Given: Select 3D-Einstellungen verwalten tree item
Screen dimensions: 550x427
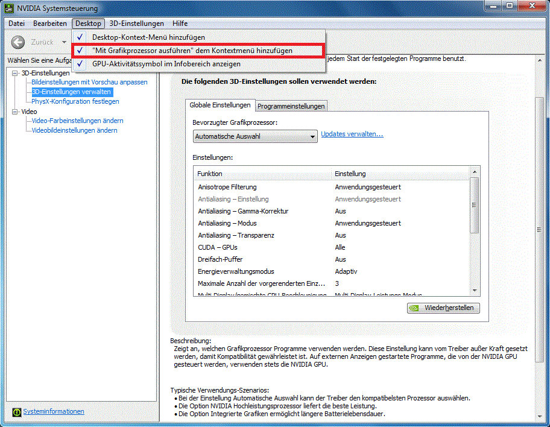Looking at the screenshot, I should coord(72,92).
